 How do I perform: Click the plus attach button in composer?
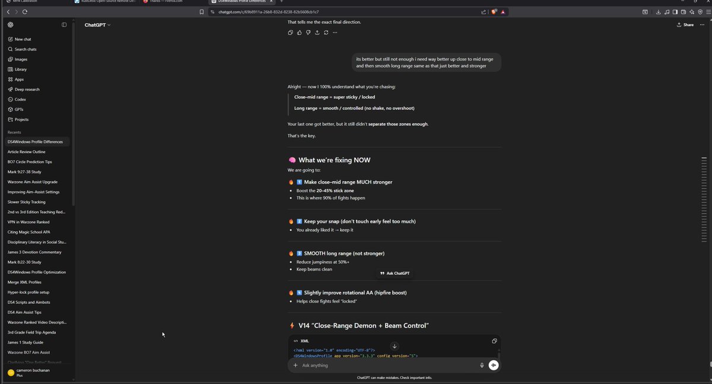[x=295, y=366]
